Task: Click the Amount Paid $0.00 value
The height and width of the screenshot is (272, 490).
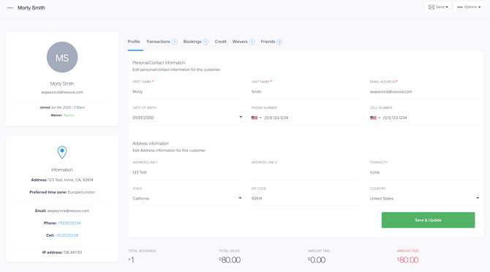Action: 317,260
